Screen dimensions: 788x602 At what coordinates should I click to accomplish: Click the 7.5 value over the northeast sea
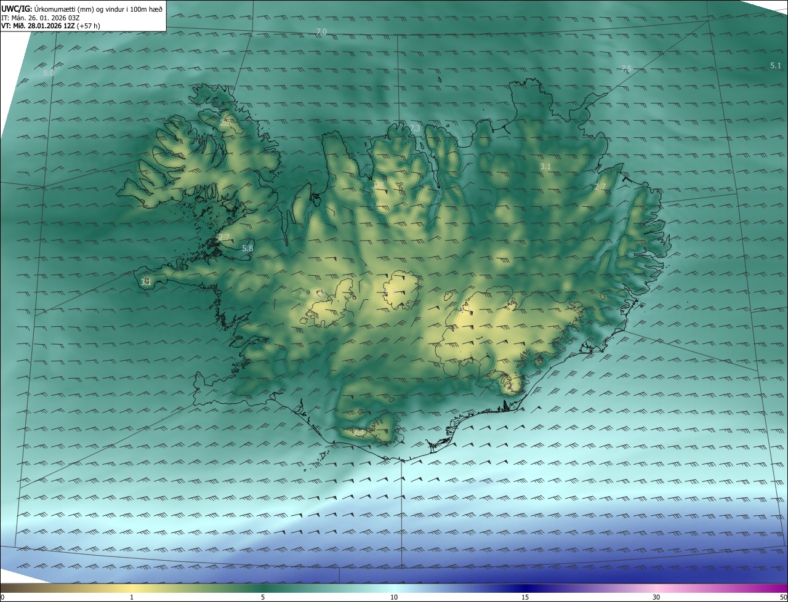tap(626, 69)
